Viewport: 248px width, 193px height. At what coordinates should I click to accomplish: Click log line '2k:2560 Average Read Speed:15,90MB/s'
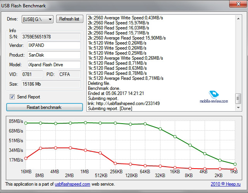(127, 38)
